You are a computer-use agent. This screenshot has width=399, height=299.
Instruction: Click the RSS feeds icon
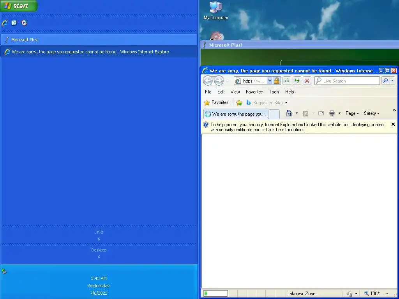point(305,113)
